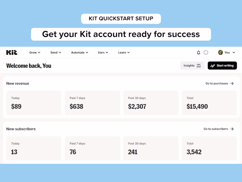This screenshot has width=242, height=182.
Task: Open the Insights panel
Action: (x=192, y=66)
